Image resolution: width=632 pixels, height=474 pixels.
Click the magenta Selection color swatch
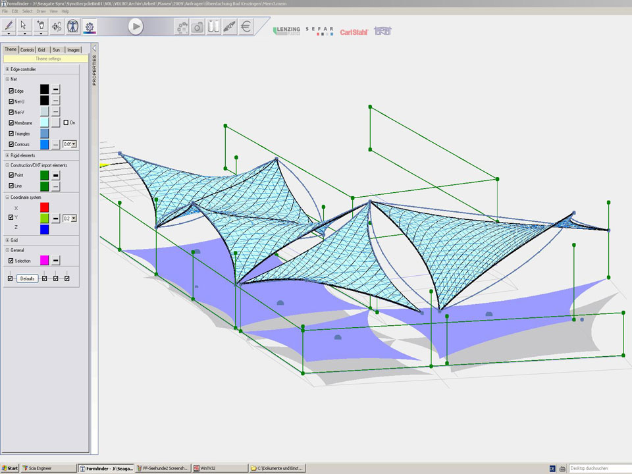click(45, 261)
